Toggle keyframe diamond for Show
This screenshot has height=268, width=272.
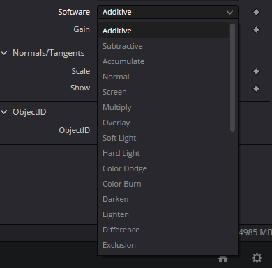pyautogui.click(x=256, y=88)
